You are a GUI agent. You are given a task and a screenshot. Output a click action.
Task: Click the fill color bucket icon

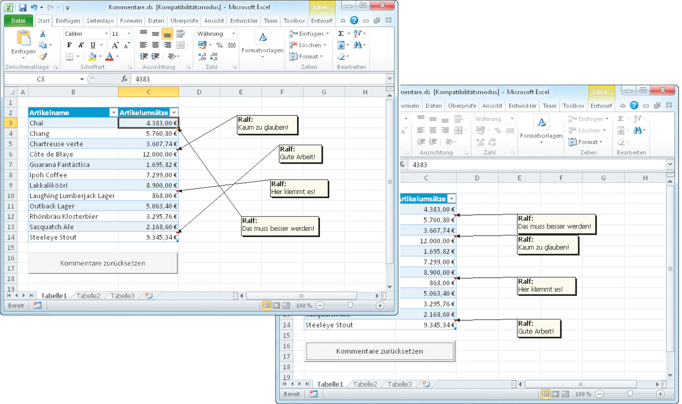tap(92, 56)
